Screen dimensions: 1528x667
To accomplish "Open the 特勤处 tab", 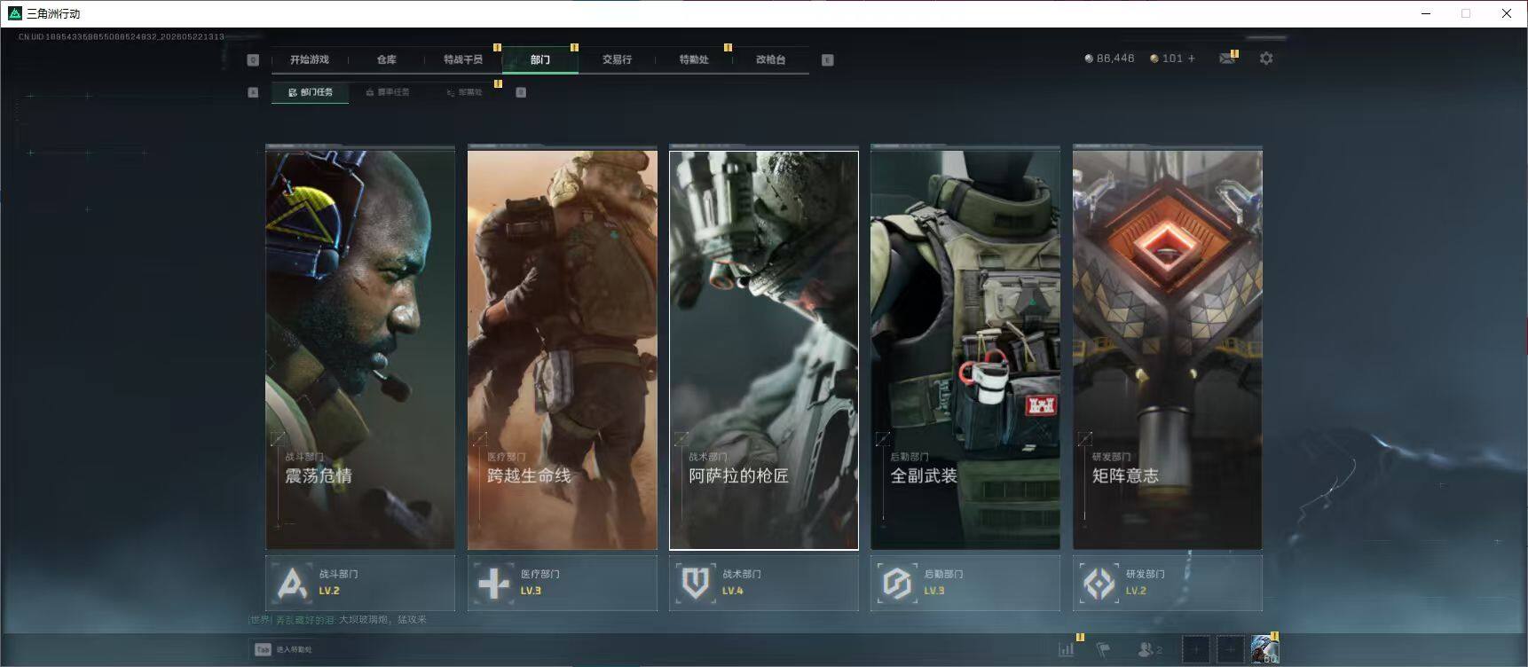I will point(694,59).
